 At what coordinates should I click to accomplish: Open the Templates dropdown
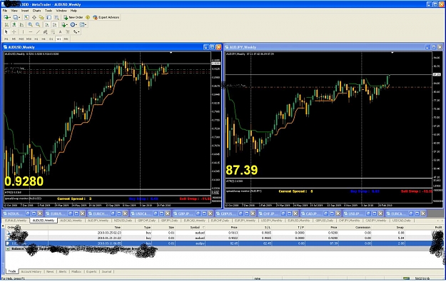pos(83,25)
